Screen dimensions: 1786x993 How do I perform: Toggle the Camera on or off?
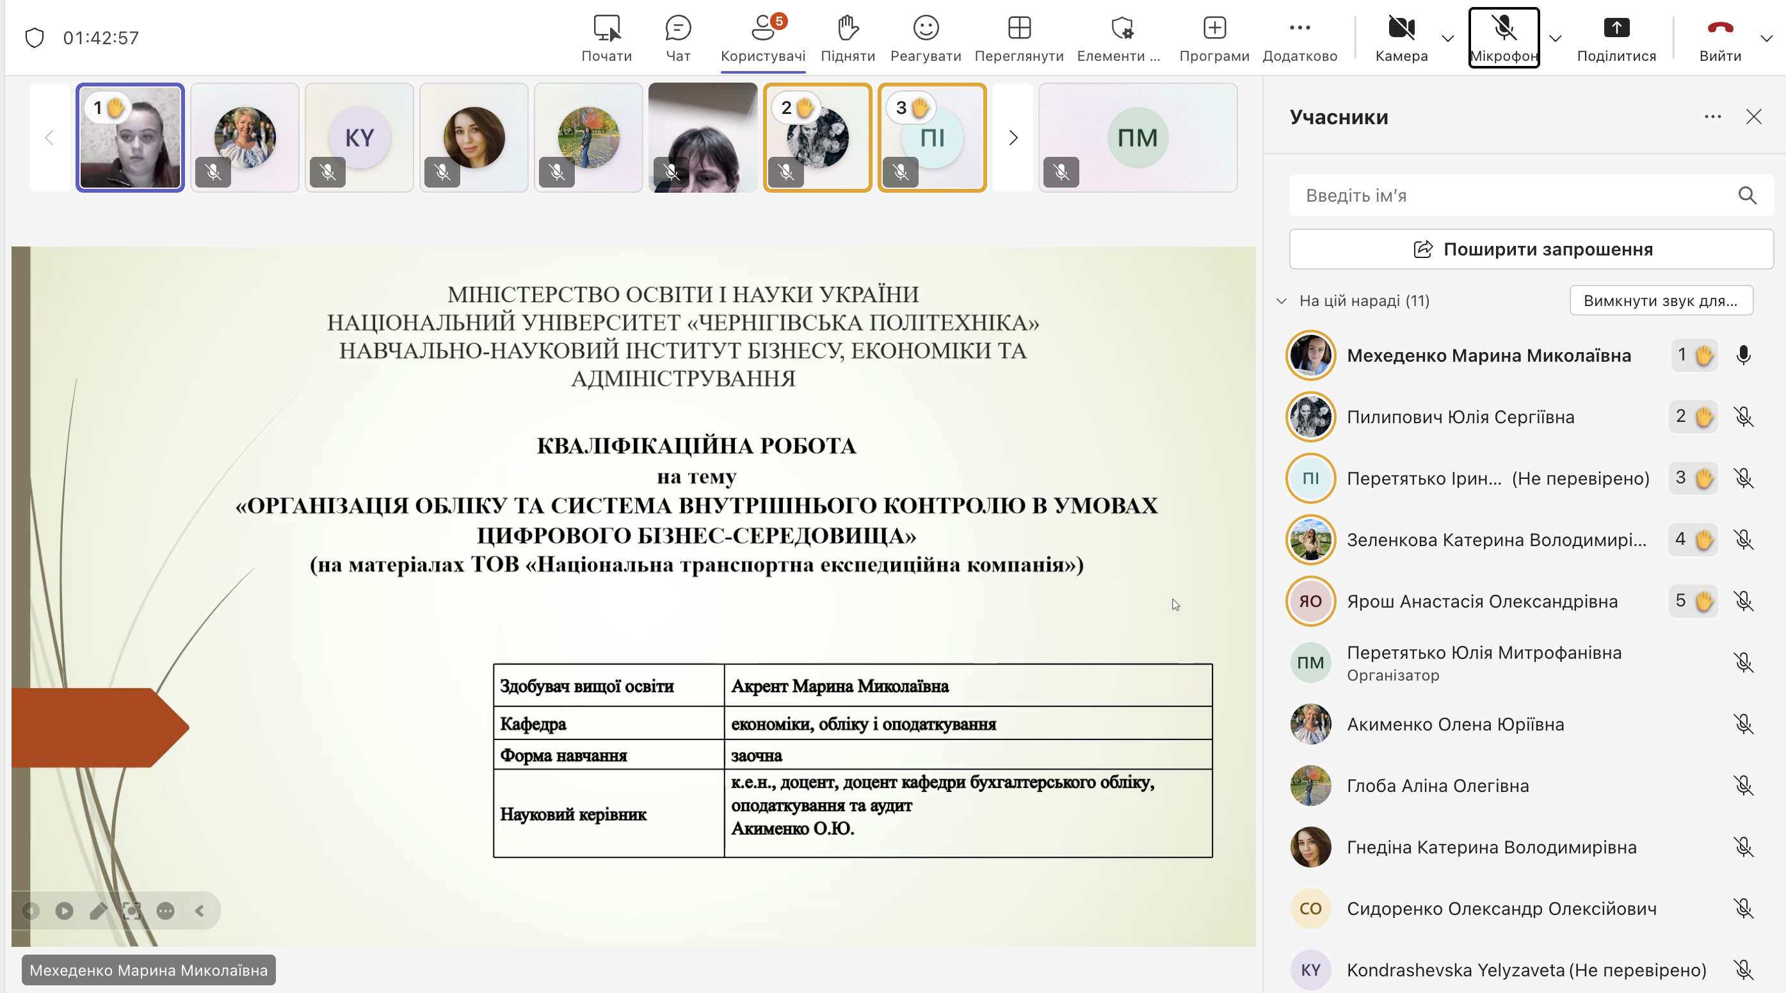click(x=1401, y=28)
